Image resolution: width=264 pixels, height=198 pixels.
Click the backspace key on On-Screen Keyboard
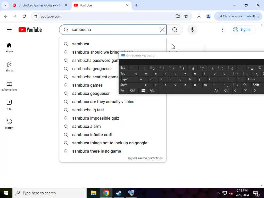point(260,68)
